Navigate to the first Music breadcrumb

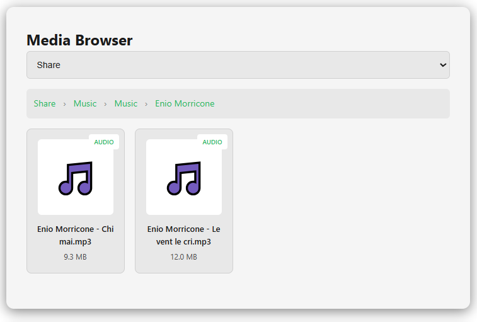85,103
